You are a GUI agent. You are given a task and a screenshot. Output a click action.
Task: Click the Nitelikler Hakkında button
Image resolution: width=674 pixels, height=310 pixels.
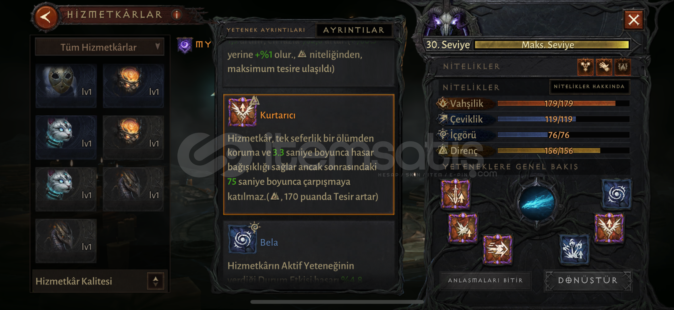point(589,86)
